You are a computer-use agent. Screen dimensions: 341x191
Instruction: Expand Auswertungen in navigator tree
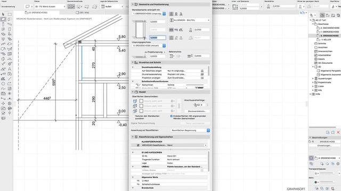pyautogui.click(x=313, y=79)
